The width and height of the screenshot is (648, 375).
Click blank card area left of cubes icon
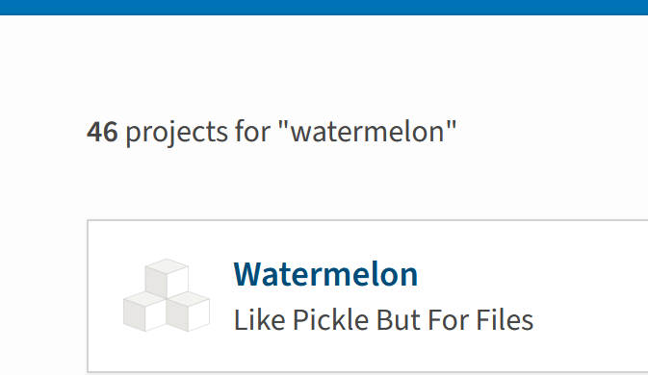(x=105, y=295)
